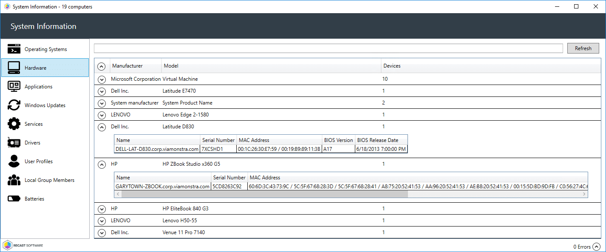Image resolution: width=606 pixels, height=252 pixels.
Task: Click Name header in ZBook details table
Action: click(163, 177)
